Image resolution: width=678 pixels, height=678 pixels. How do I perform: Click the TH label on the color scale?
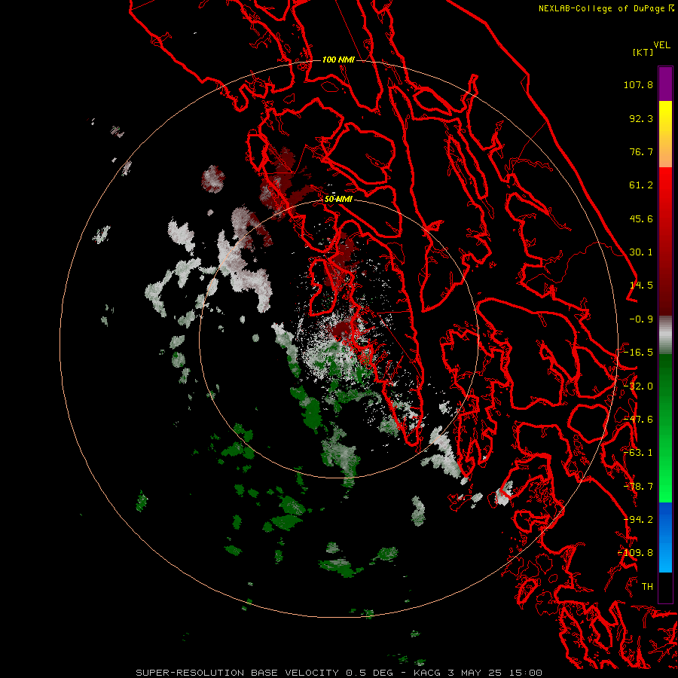click(x=647, y=587)
